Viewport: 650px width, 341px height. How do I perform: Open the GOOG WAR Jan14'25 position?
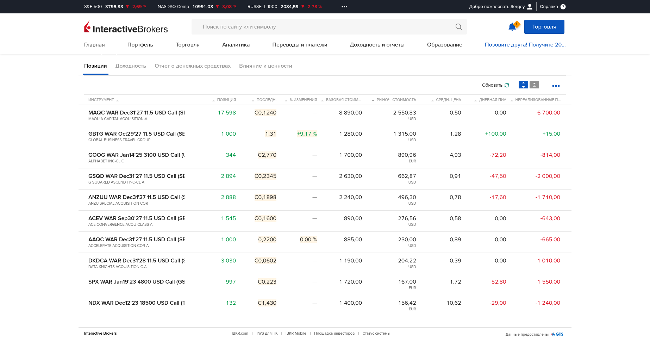tap(137, 155)
